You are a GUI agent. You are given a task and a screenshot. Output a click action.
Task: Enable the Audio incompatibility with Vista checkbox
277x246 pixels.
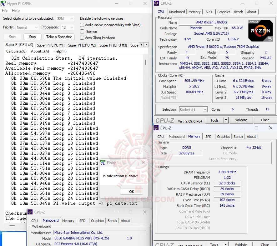point(82,25)
